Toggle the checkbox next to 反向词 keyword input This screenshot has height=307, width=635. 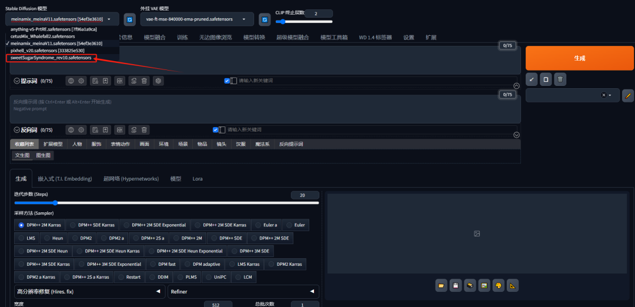coord(215,129)
